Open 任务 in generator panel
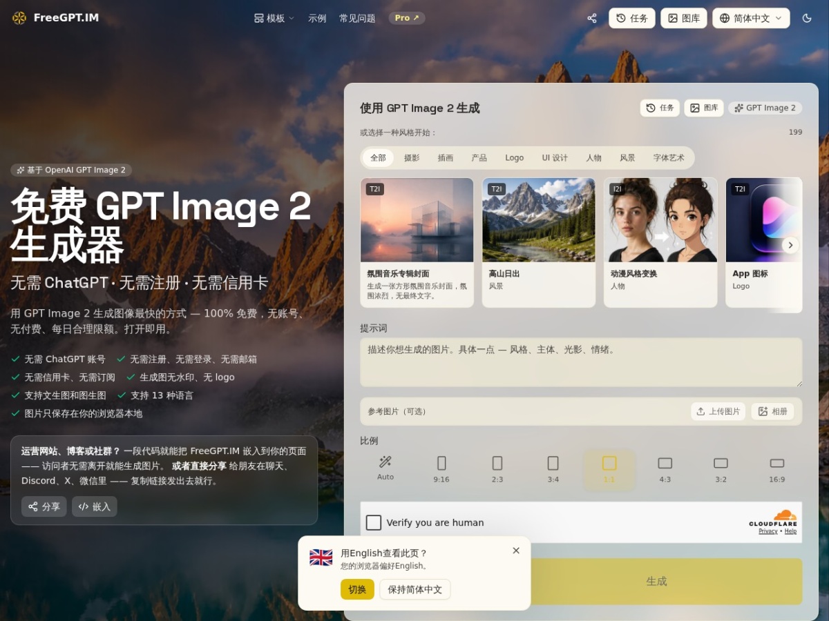The image size is (829, 621). click(660, 108)
